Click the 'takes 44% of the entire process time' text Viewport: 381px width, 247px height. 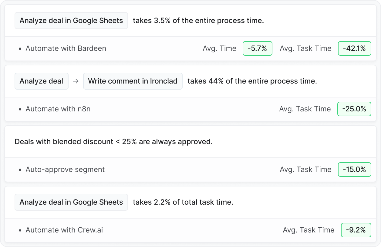point(252,81)
